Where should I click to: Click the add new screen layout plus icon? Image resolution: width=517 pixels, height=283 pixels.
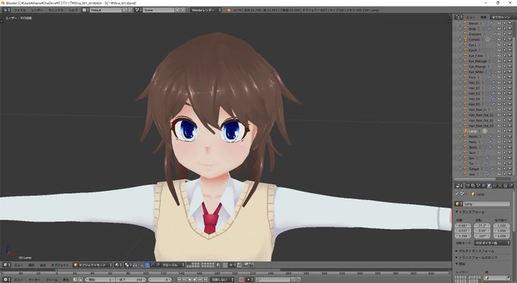[124, 10]
